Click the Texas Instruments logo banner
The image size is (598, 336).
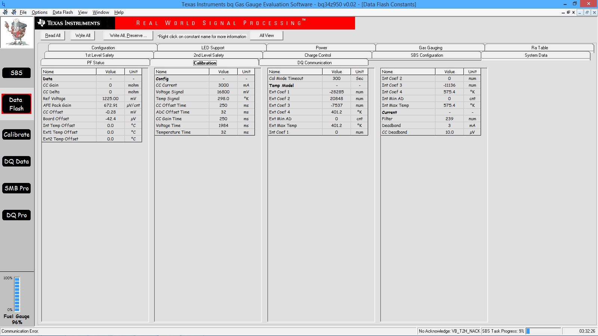pyautogui.click(x=75, y=23)
